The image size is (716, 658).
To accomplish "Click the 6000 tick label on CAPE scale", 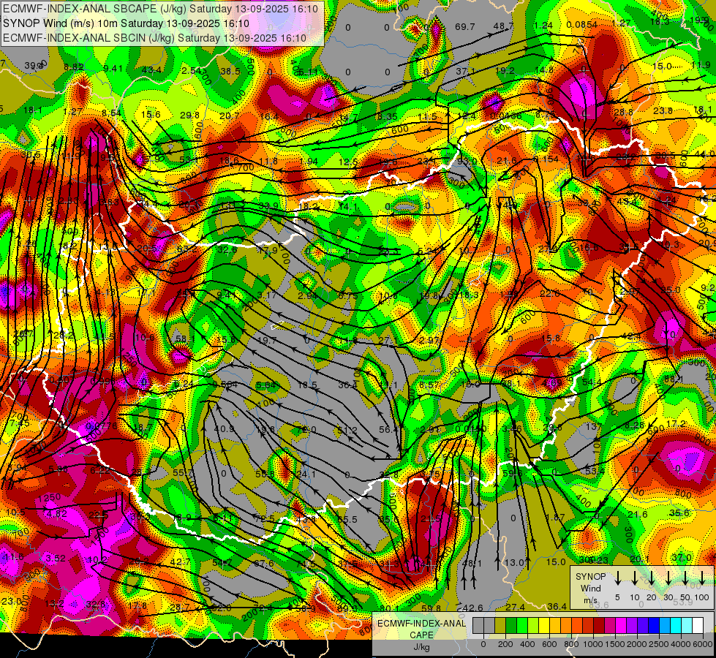I will click(x=703, y=644).
